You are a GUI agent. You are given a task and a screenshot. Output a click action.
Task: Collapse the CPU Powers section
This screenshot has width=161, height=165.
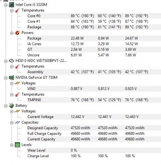(12, 33)
